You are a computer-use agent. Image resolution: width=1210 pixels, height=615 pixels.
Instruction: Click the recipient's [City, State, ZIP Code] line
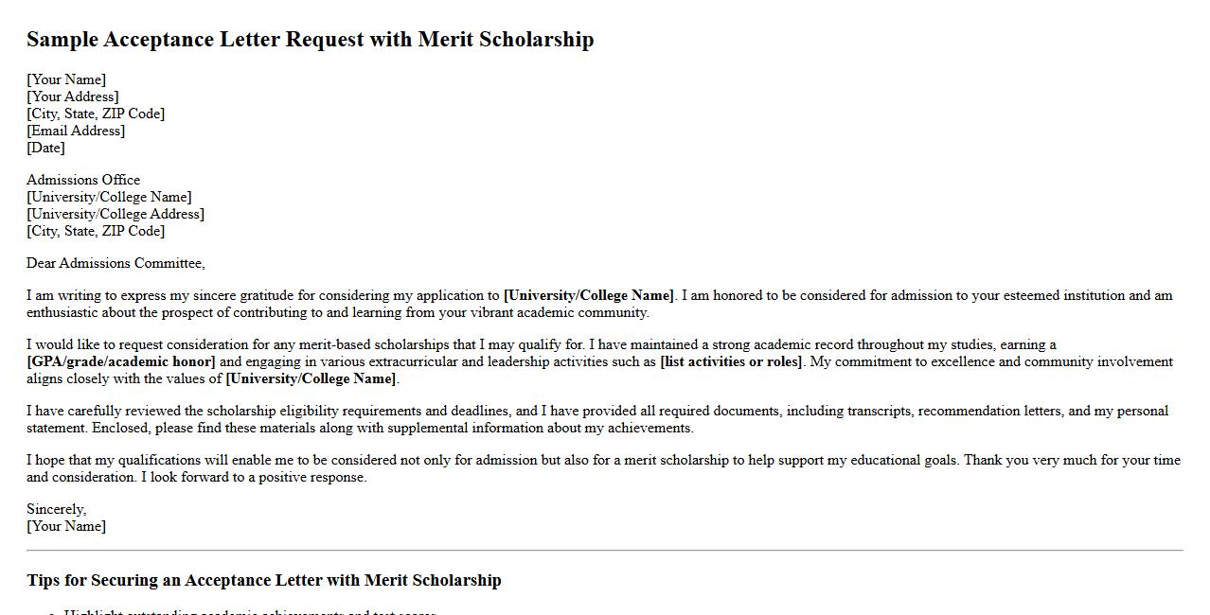coord(96,231)
